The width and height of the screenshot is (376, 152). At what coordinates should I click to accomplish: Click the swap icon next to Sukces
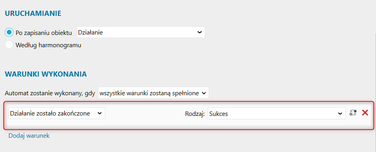(x=353, y=113)
